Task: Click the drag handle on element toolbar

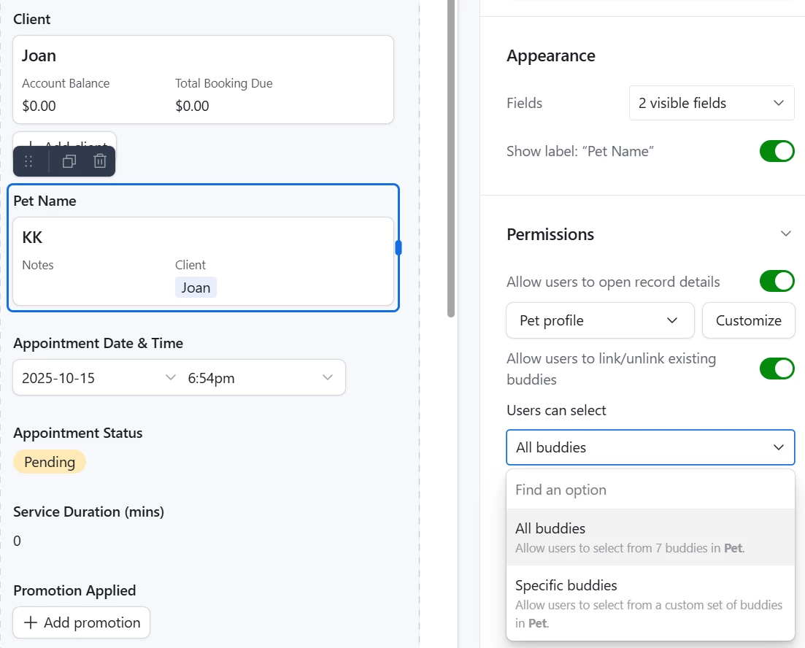Action: click(x=28, y=161)
